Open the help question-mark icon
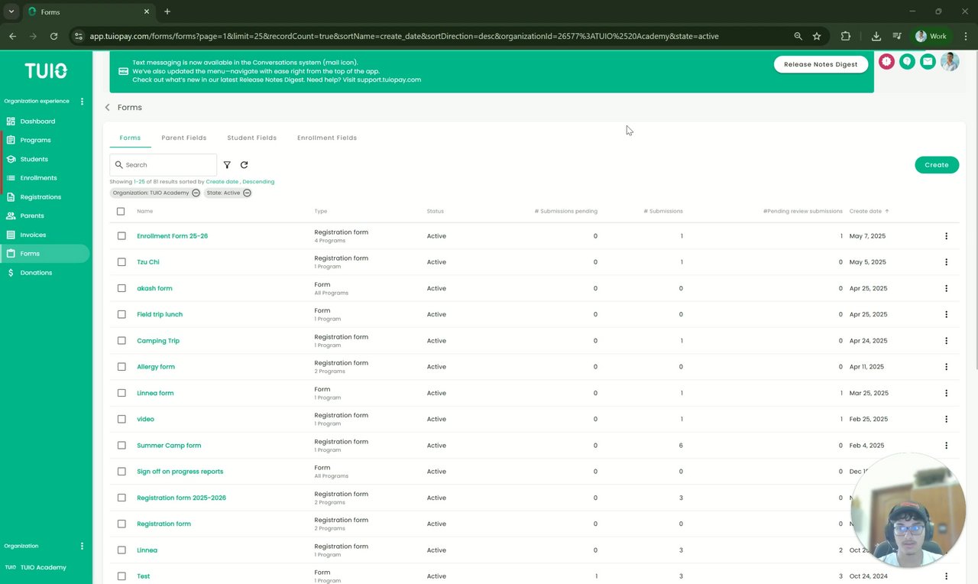Screen dimensions: 978x584 (907, 61)
